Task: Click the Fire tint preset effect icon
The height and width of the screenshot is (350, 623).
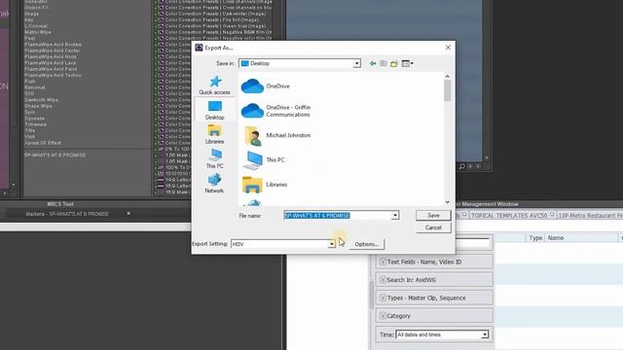Action: (161, 19)
